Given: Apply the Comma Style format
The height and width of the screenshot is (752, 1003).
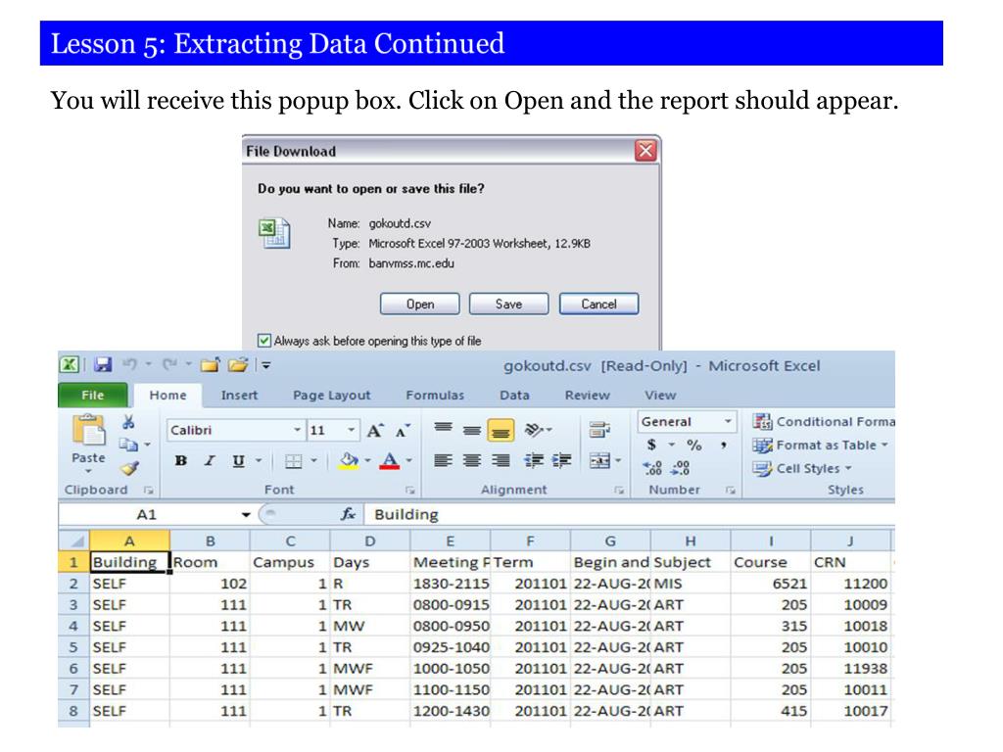Looking at the screenshot, I should [724, 445].
